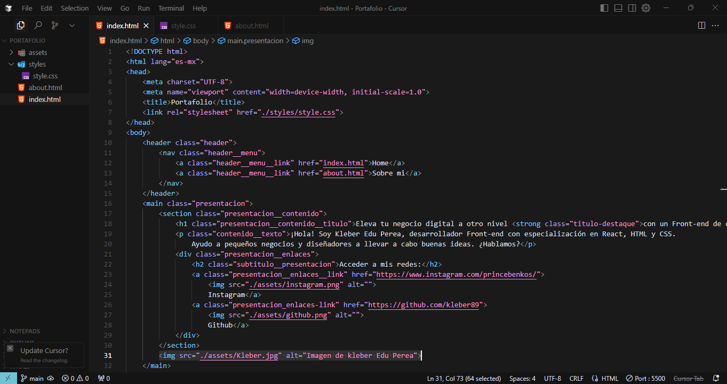Click the img breadcrumb segment
This screenshot has width=727, height=384.
click(x=303, y=41)
